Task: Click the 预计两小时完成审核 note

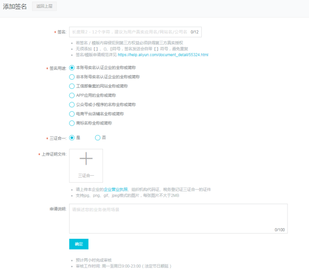Action: [x=94, y=260]
